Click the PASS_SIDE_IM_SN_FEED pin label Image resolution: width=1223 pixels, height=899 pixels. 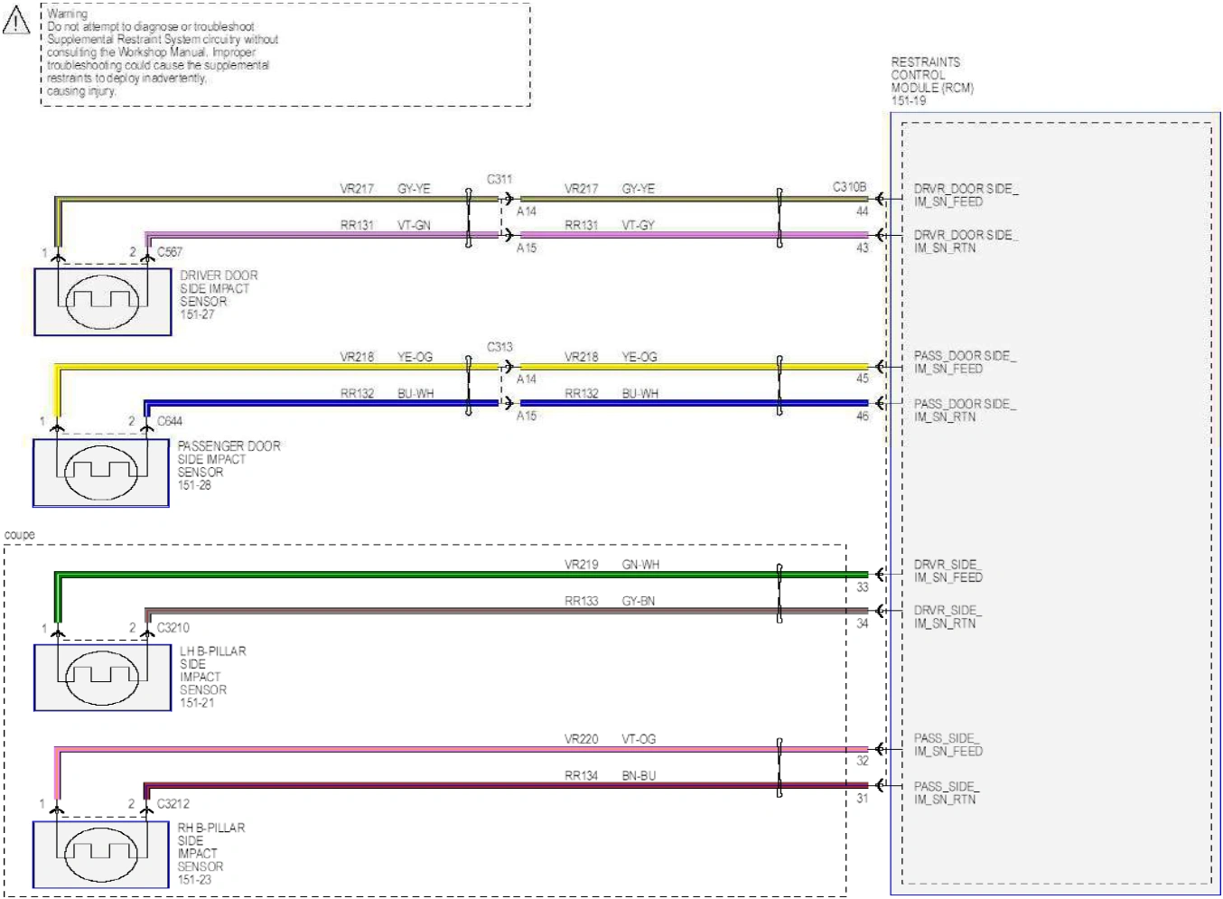pos(948,744)
